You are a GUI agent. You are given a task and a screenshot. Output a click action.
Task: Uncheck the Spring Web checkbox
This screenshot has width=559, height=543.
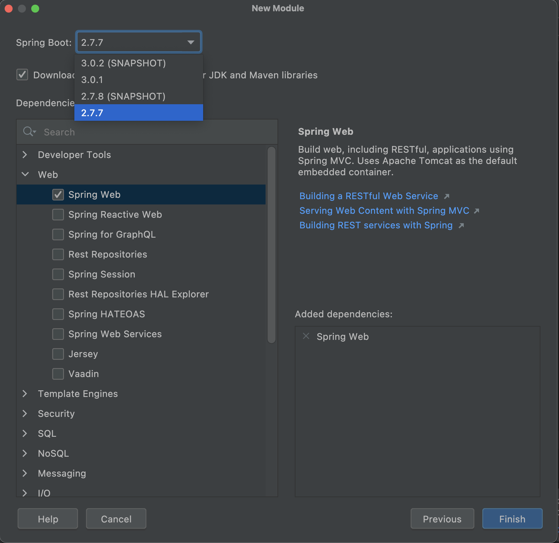tap(58, 194)
